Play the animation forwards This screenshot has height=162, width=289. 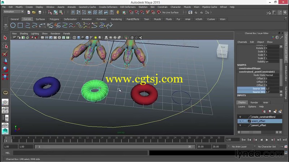click(267, 140)
